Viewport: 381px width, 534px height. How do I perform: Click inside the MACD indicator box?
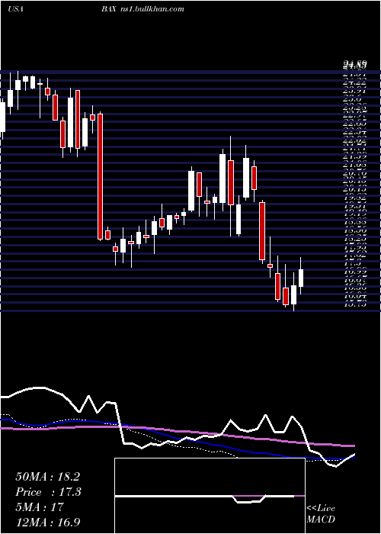[x=210, y=496]
